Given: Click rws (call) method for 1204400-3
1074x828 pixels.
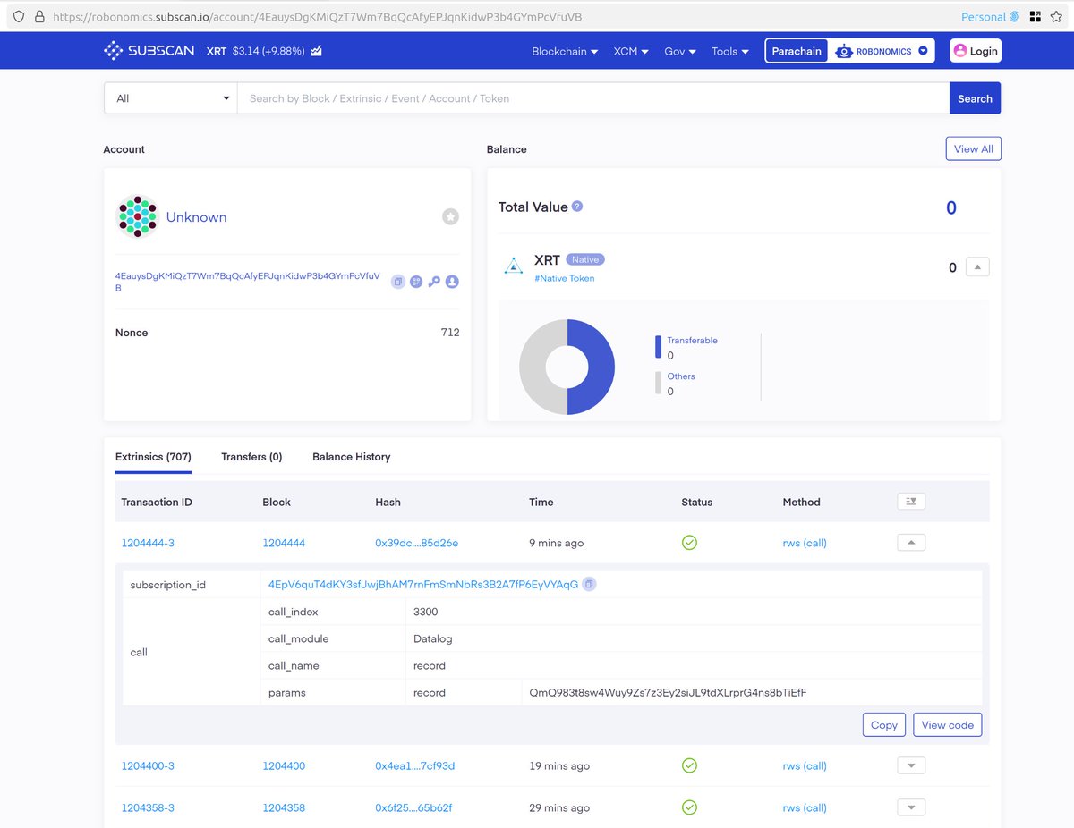Looking at the screenshot, I should pyautogui.click(x=805, y=765).
